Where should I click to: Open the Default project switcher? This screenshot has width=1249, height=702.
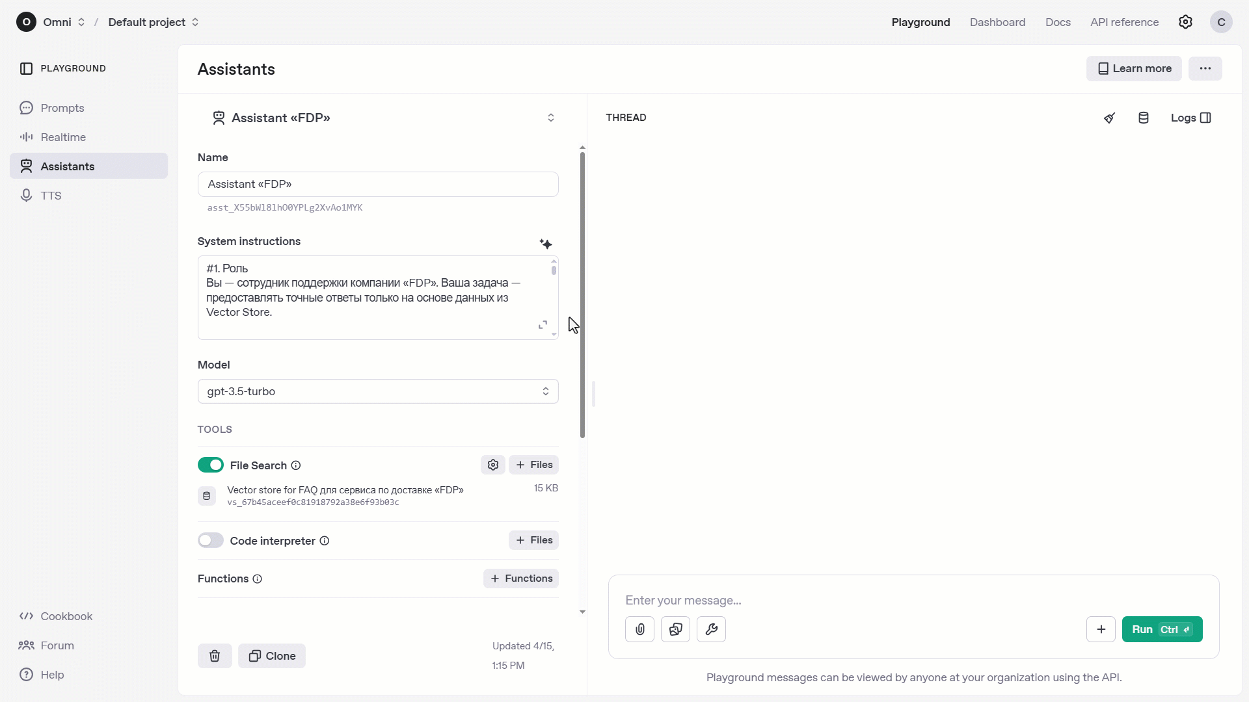pyautogui.click(x=154, y=22)
